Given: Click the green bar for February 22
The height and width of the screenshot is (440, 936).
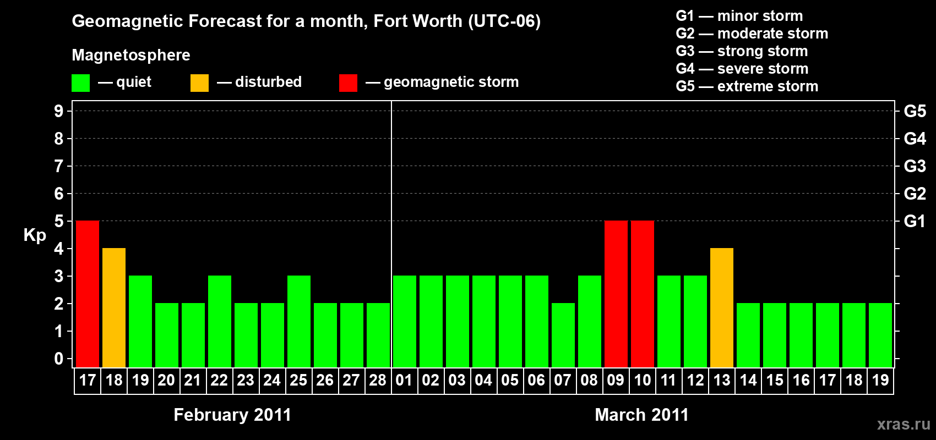Looking at the screenshot, I should pos(220,321).
